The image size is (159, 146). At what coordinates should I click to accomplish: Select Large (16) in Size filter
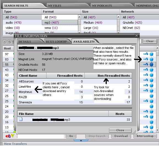pos(99,28)
